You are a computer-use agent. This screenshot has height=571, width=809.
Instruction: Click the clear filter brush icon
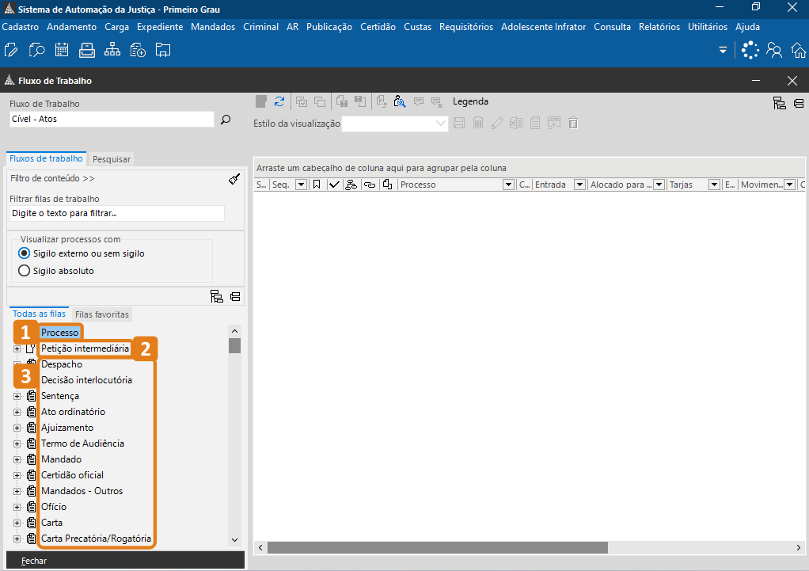234,179
